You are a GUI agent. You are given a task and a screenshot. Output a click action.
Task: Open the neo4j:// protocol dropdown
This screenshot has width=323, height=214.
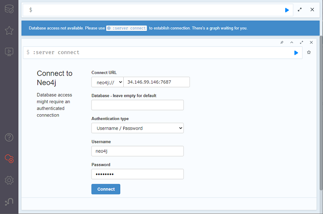tap(107, 82)
